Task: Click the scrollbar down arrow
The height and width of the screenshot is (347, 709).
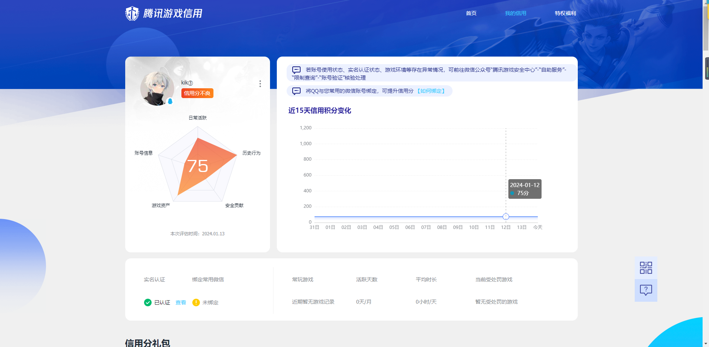Action: [706, 344]
